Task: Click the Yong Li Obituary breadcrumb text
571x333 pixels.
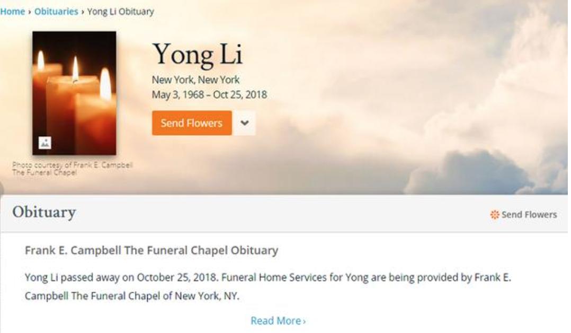Action: point(120,12)
